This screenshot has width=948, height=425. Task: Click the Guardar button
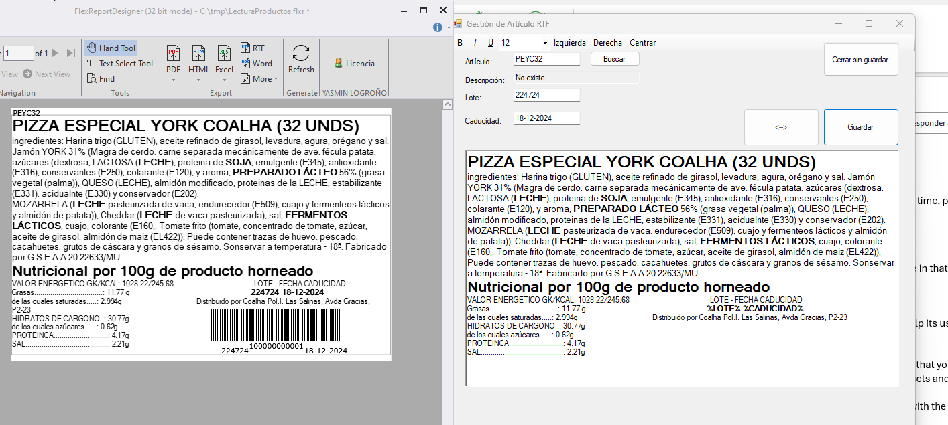861,127
